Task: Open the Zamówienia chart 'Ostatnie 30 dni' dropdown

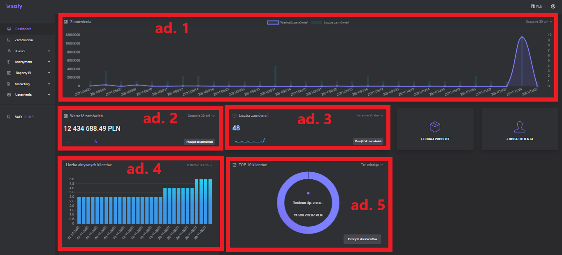Action: [x=539, y=21]
